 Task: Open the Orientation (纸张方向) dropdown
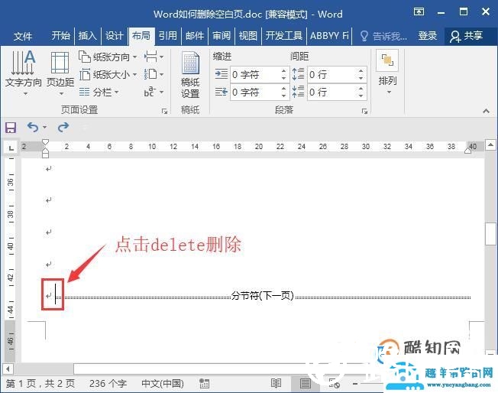pyautogui.click(x=108, y=57)
